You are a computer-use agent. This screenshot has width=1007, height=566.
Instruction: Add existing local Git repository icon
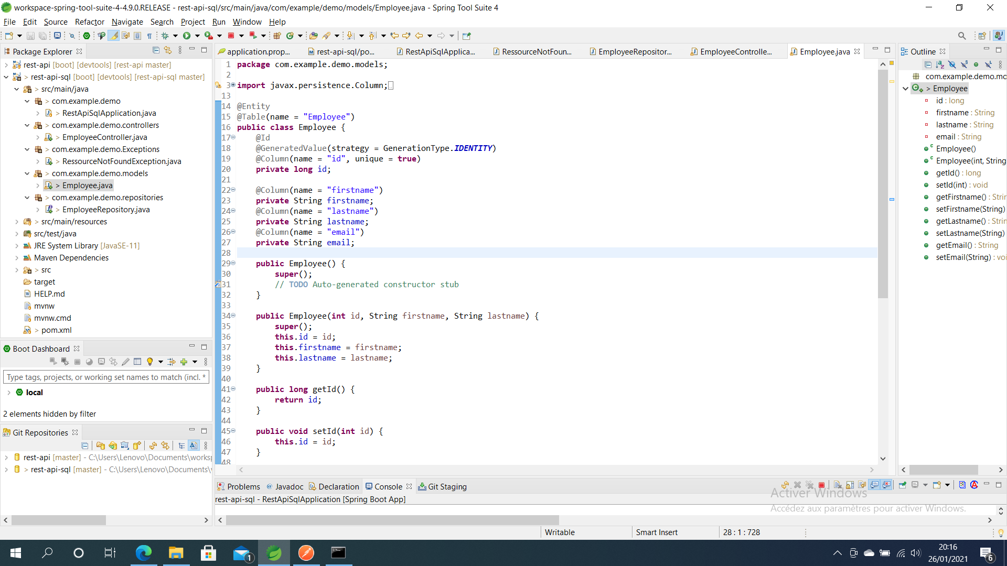click(x=100, y=445)
